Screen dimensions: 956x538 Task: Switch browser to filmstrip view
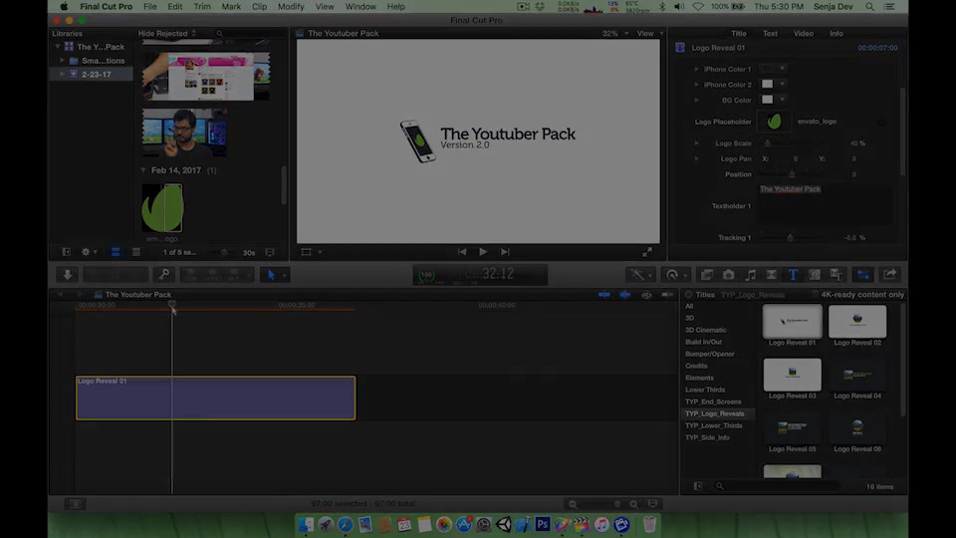116,252
